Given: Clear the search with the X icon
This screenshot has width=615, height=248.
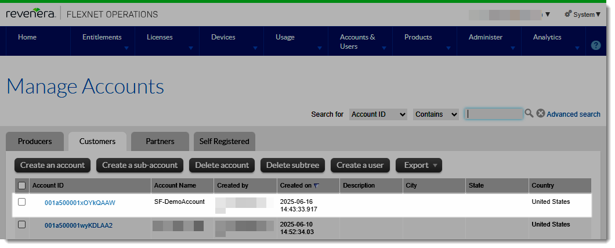Looking at the screenshot, I should coord(541,113).
